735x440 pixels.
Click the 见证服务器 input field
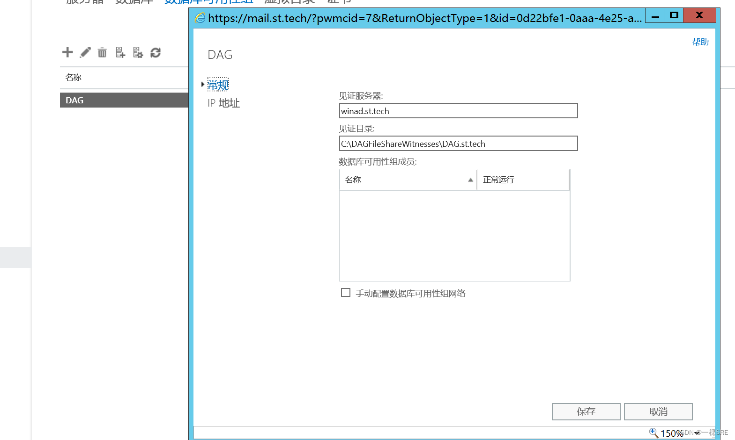click(x=458, y=111)
